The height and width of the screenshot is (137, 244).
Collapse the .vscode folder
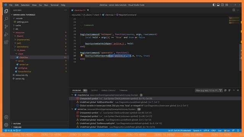pos(19,18)
